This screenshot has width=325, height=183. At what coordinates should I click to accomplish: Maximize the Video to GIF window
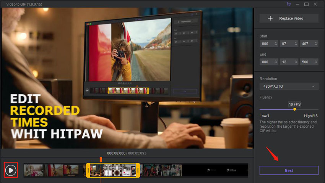(x=306, y=4)
